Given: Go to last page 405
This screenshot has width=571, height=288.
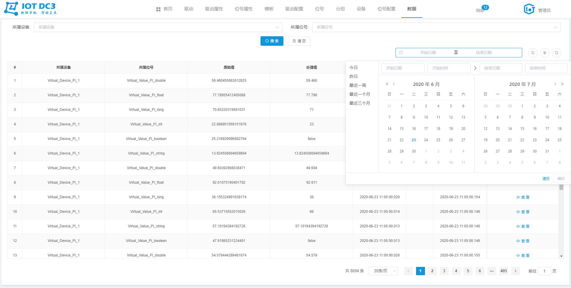Looking at the screenshot, I should 503,271.
